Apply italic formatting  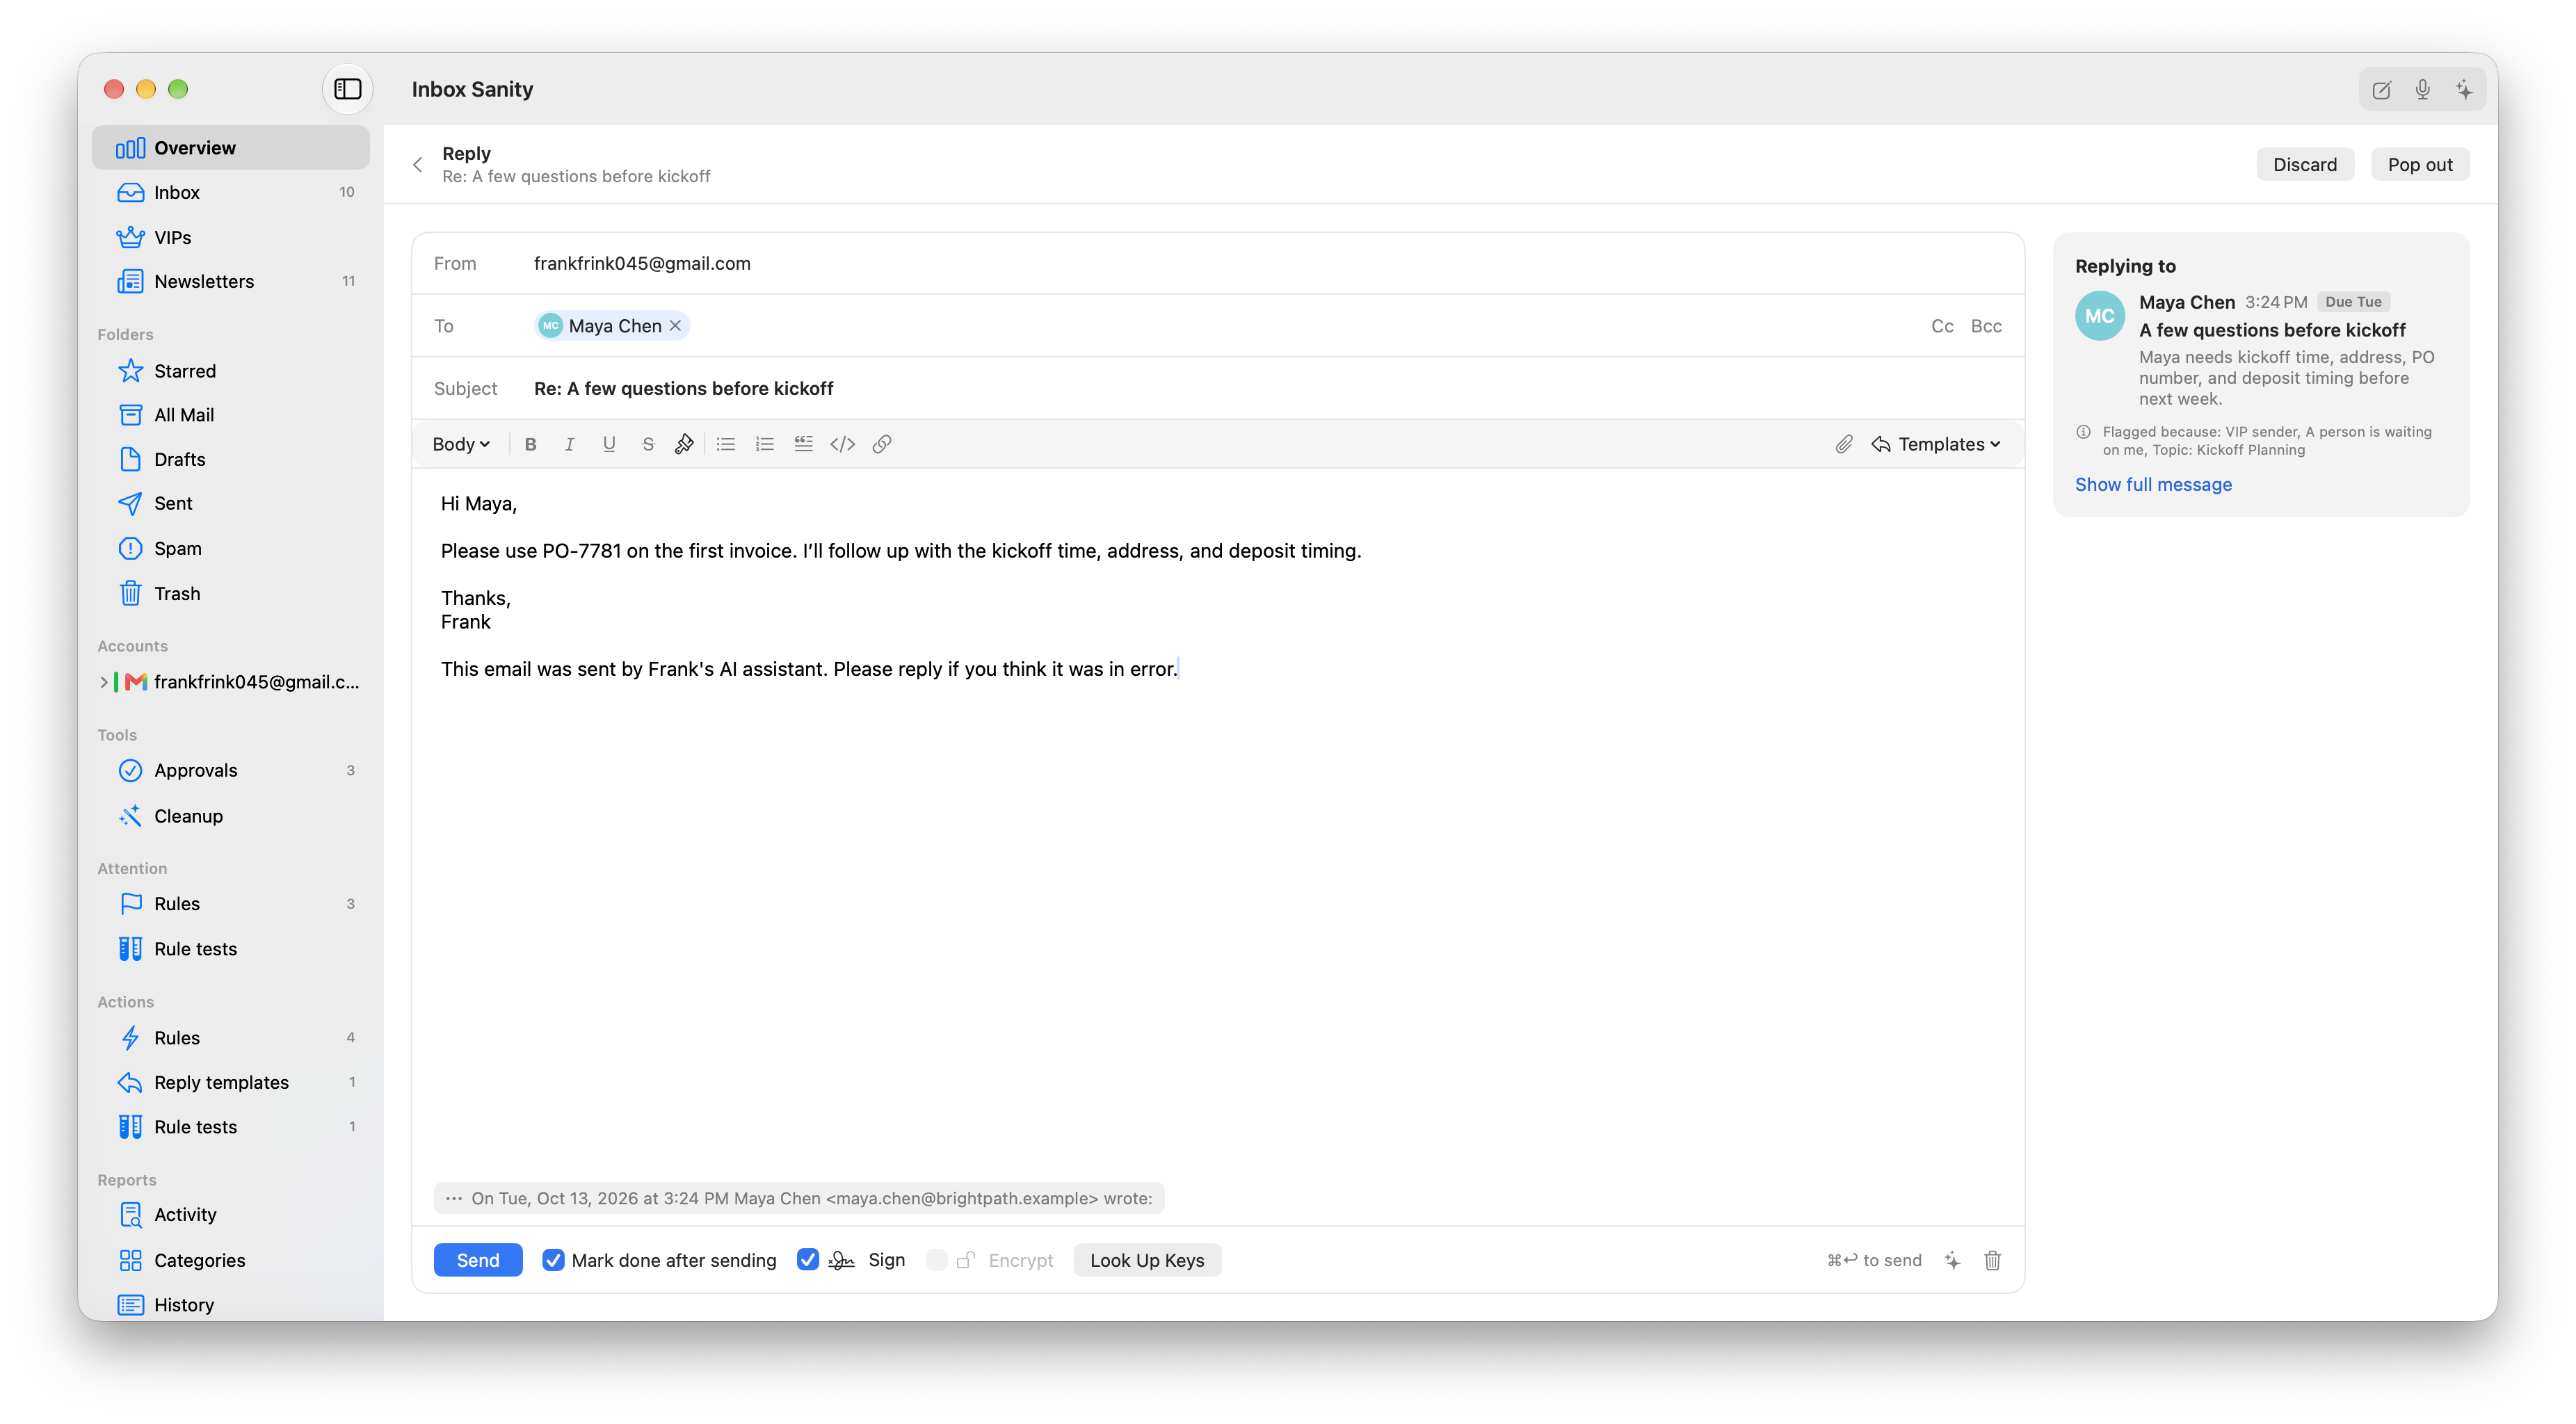tap(569, 444)
